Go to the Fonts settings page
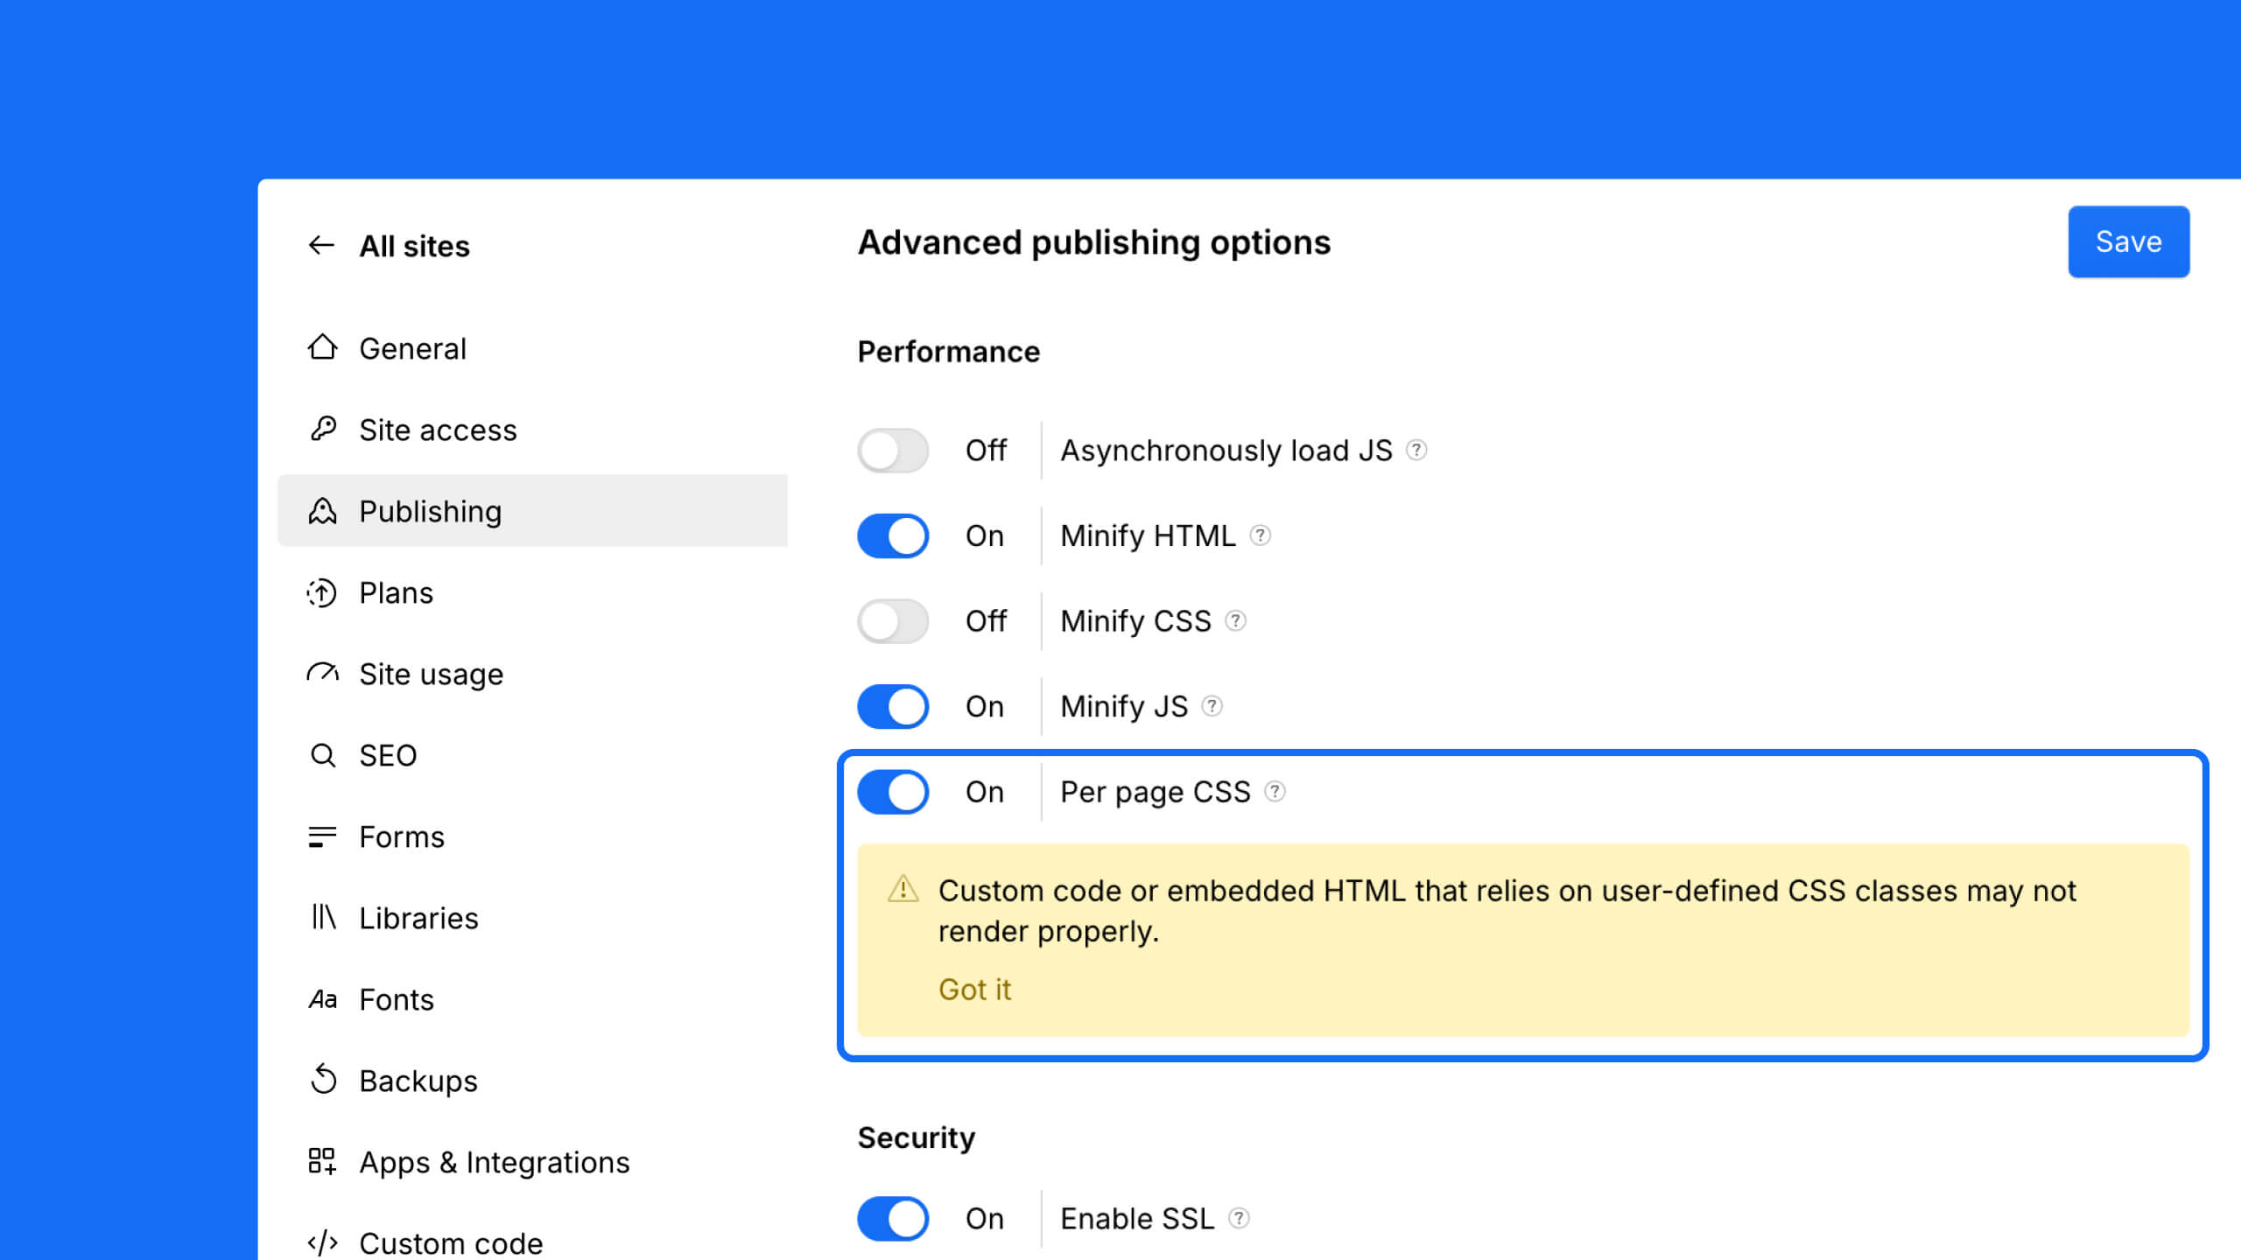Image resolution: width=2241 pixels, height=1260 pixels. (x=396, y=999)
